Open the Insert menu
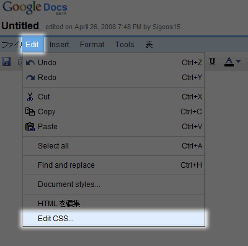 click(59, 45)
